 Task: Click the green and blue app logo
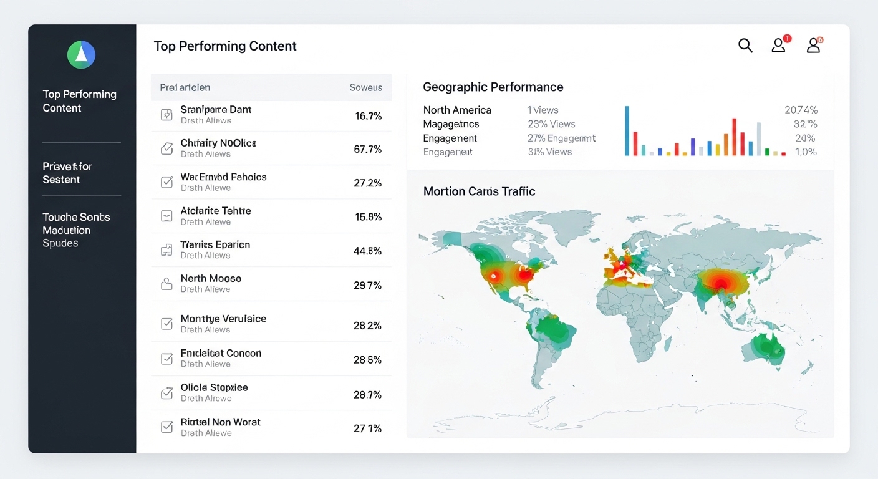click(81, 55)
